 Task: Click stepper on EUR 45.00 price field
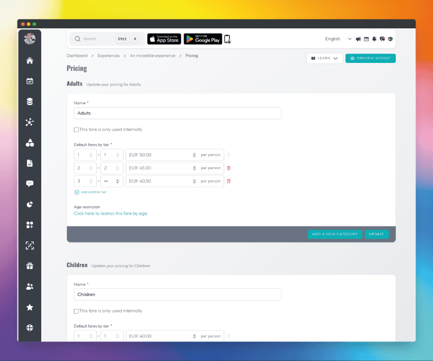194,168
